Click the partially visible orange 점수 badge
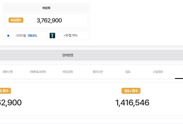Screen dimensions: 183x124 pyautogui.click(x=5, y=91)
